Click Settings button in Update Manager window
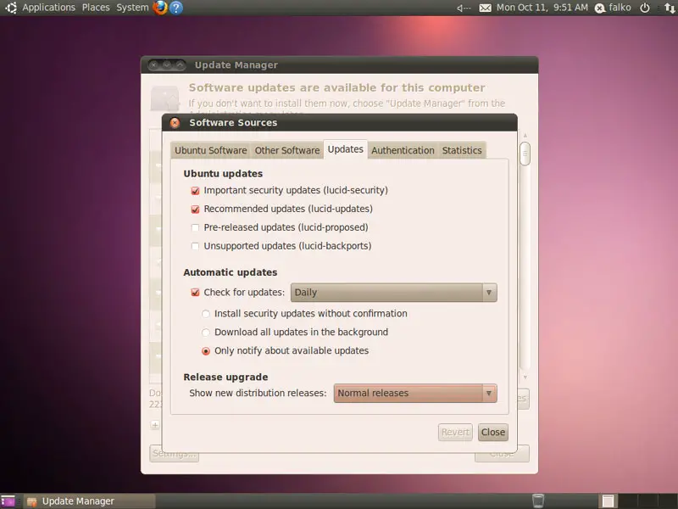This screenshot has width=678, height=509. [175, 454]
